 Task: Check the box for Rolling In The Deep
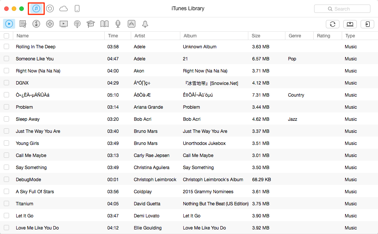click(x=6, y=46)
